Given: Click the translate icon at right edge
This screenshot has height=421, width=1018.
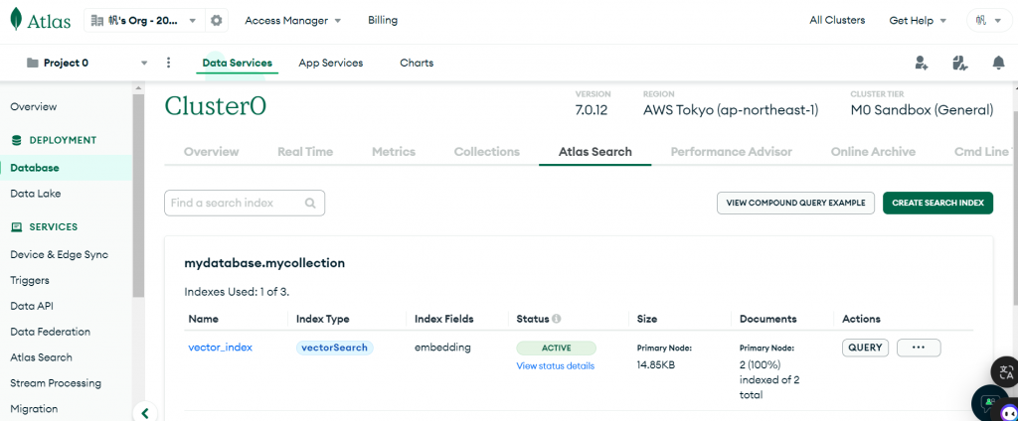Looking at the screenshot, I should click(1006, 372).
